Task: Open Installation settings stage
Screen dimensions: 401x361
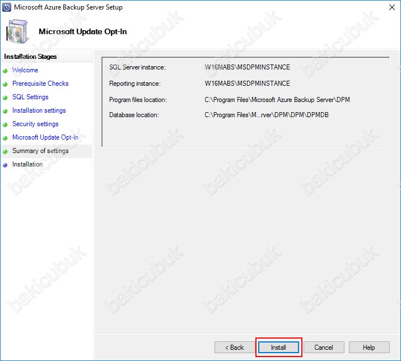Action: pos(39,110)
